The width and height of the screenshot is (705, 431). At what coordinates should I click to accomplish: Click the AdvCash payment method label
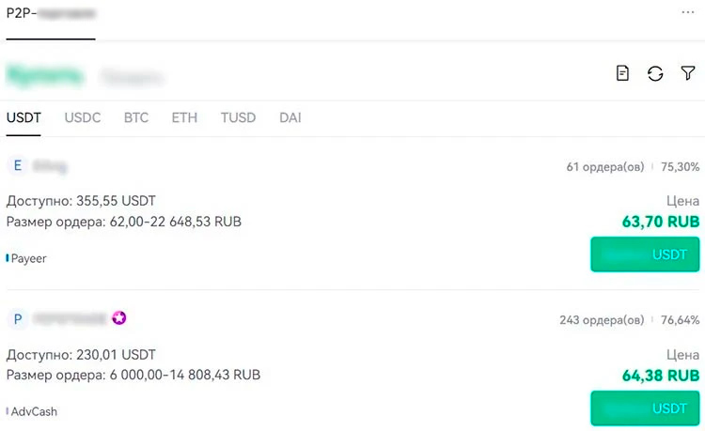click(31, 411)
